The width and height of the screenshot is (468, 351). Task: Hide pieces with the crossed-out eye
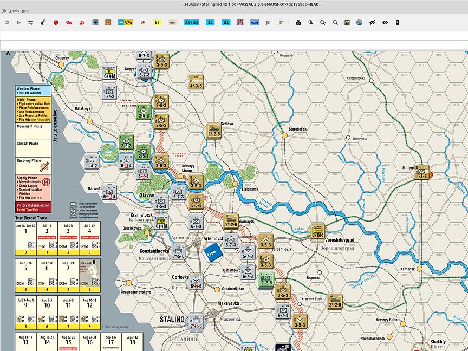click(x=372, y=22)
